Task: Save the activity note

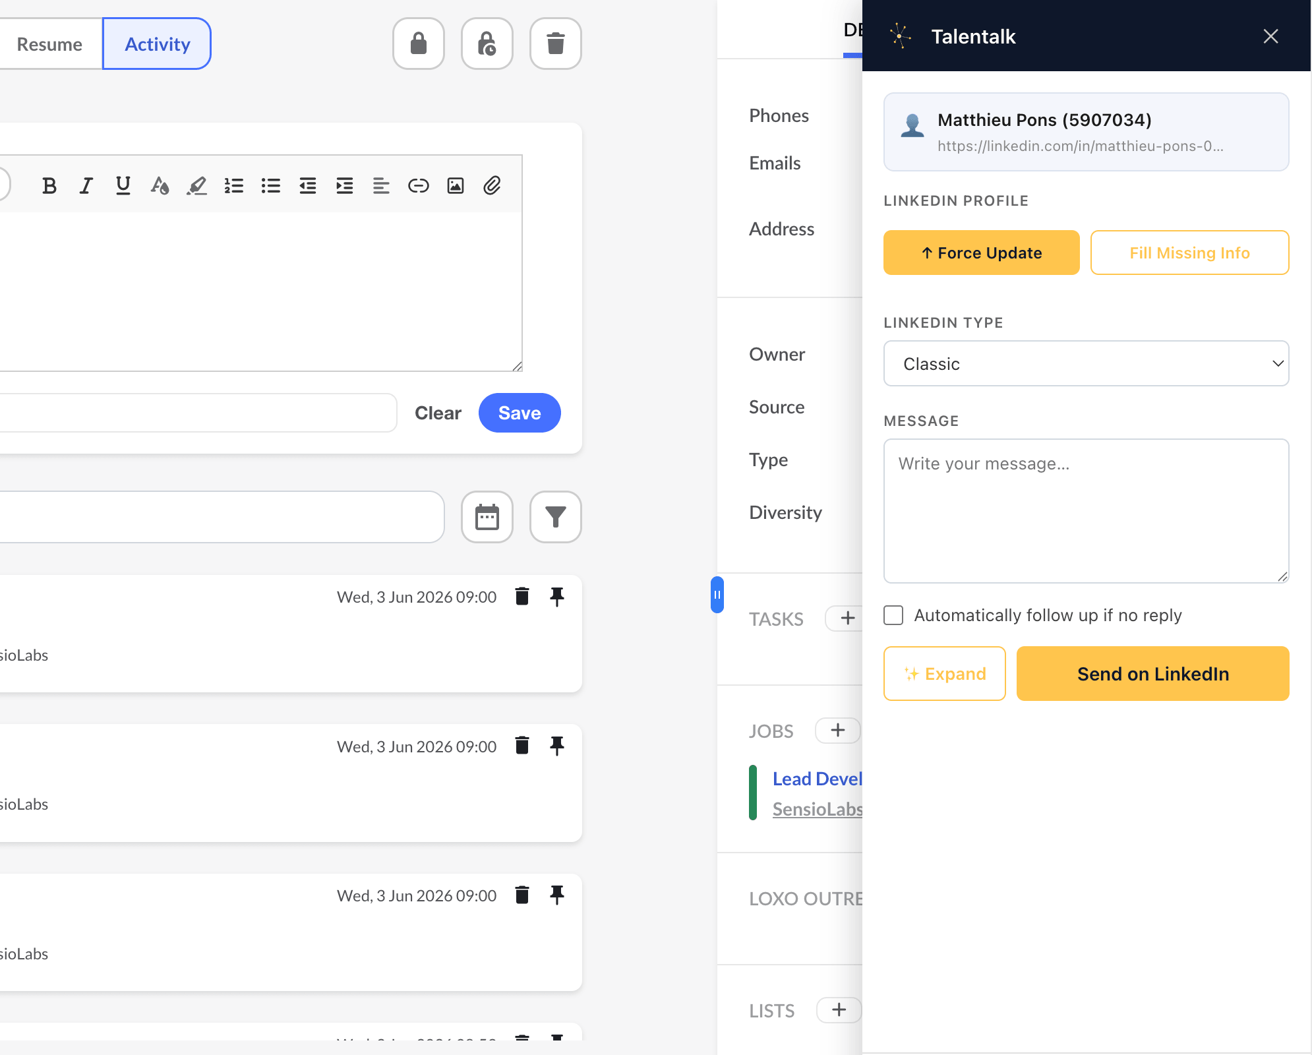Action: click(520, 413)
